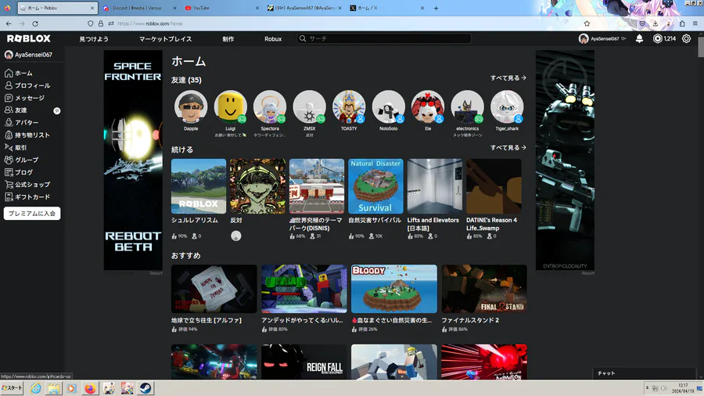Switch to the YouTube browser tab
The height and width of the screenshot is (396, 704).
221,8
